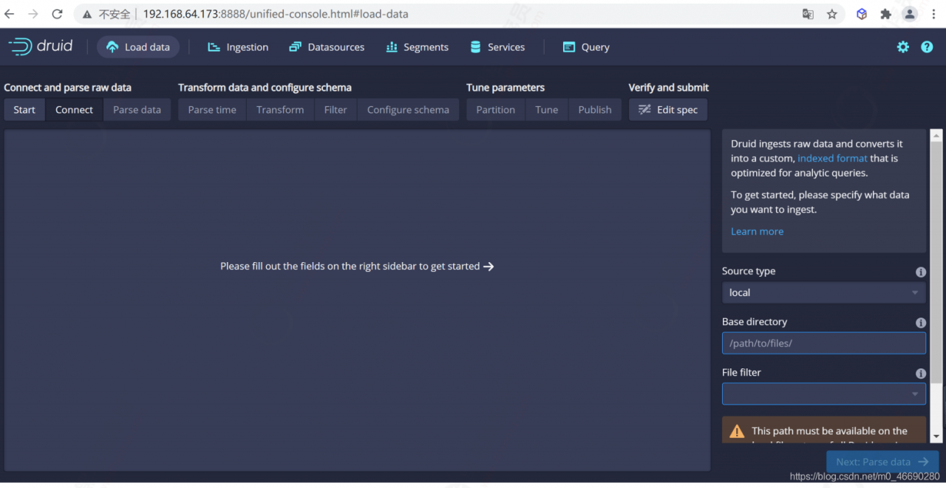This screenshot has width=946, height=488.
Task: Open the Segments view
Action: 417,47
